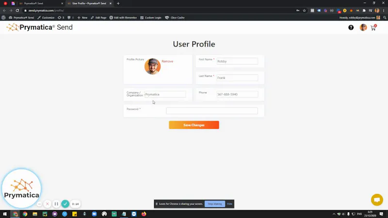Image resolution: width=388 pixels, height=218 pixels.
Task: Open WordPress admin bar search icon
Action: tap(385, 17)
